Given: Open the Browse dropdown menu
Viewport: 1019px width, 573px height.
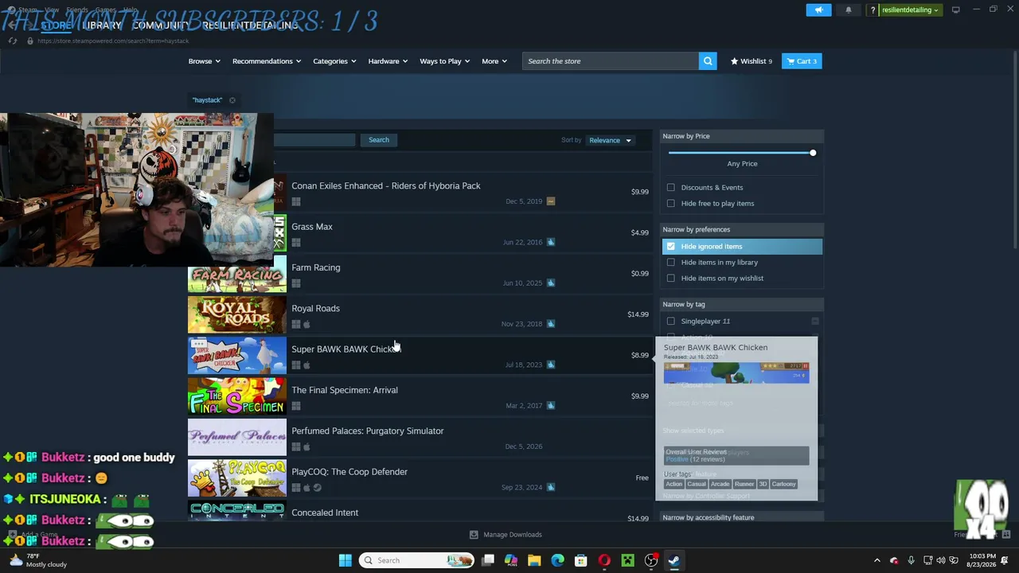Looking at the screenshot, I should pyautogui.click(x=205, y=61).
